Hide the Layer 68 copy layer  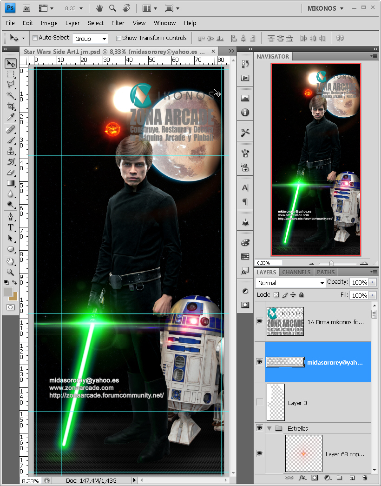[x=260, y=453]
